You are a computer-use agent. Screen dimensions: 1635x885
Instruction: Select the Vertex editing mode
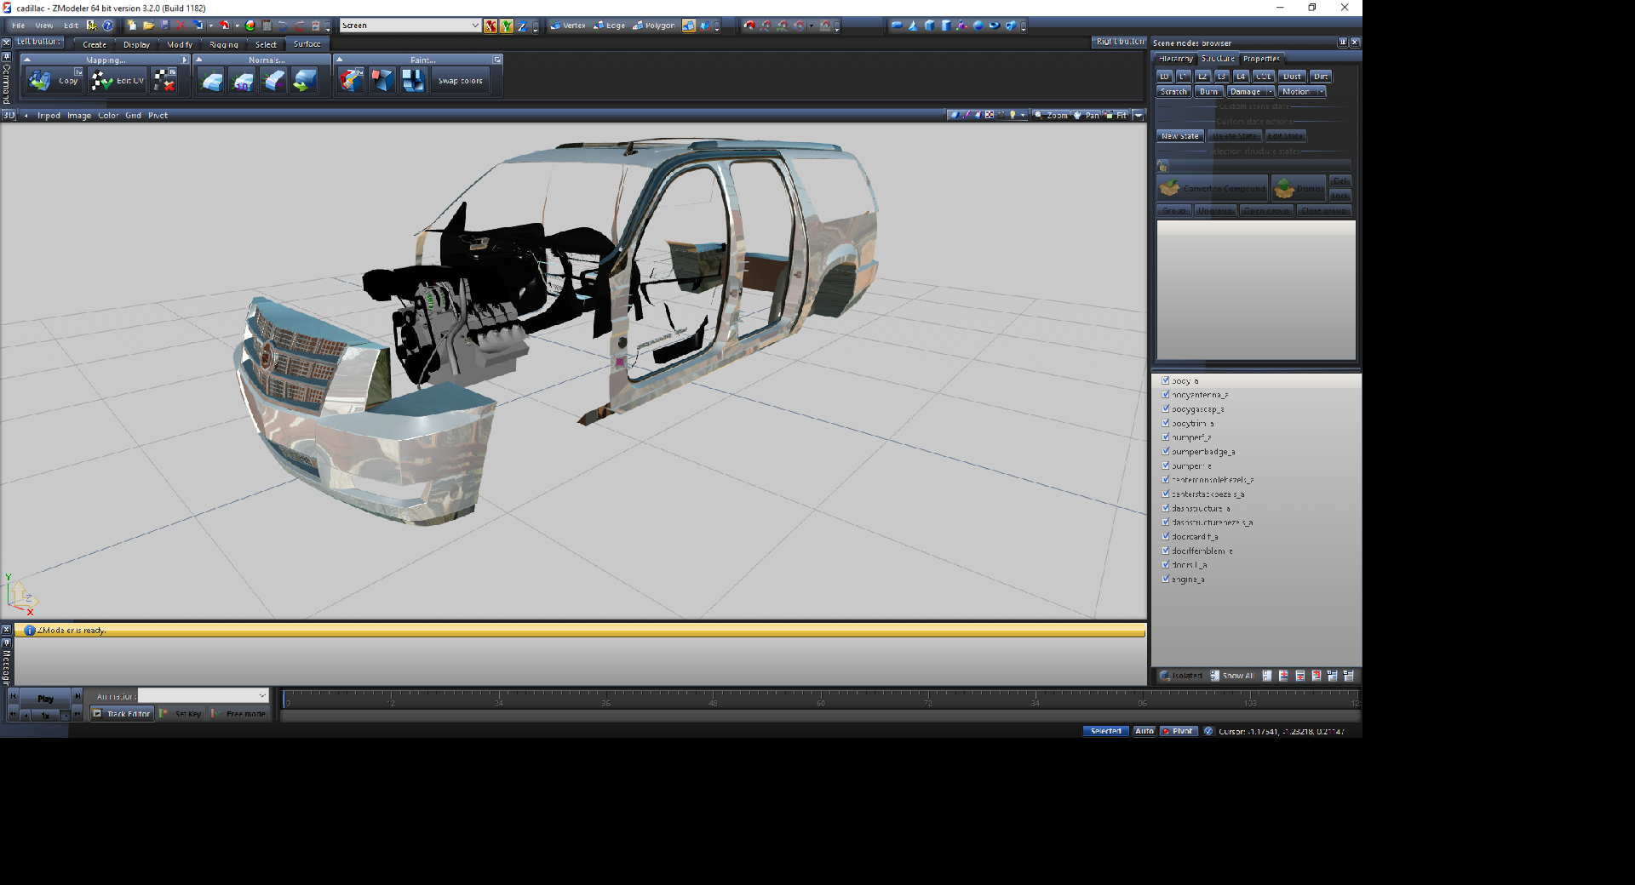[x=568, y=26]
